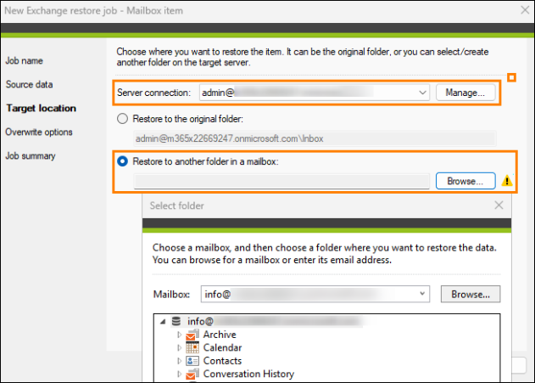535x383 pixels.
Task: Open the Target location step
Action: coord(42,109)
